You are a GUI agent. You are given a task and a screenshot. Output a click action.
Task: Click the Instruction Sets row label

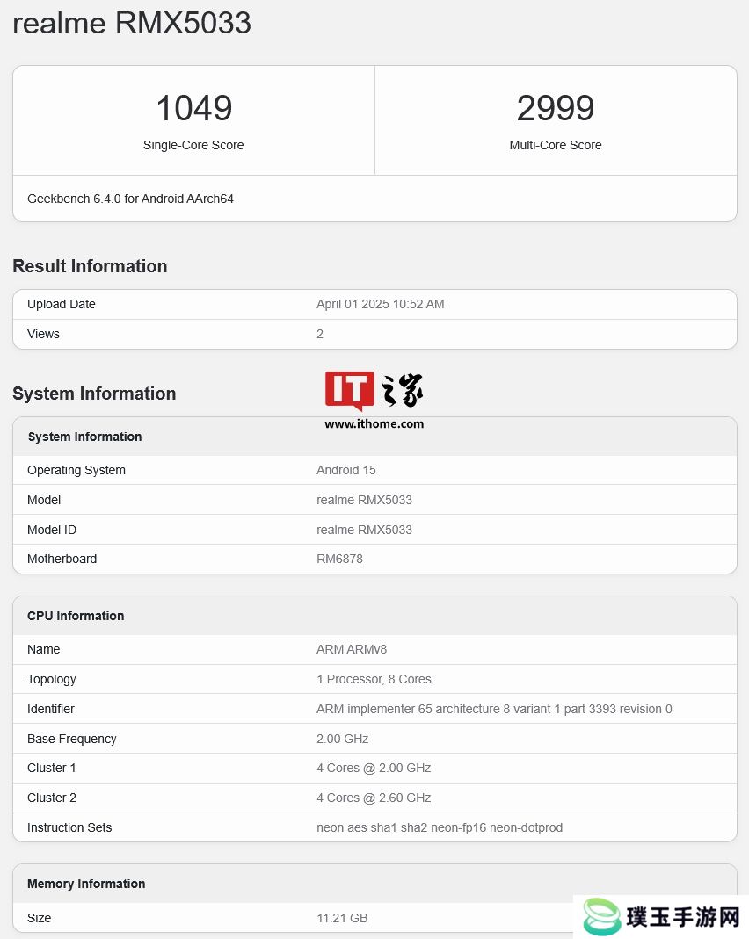tap(69, 827)
